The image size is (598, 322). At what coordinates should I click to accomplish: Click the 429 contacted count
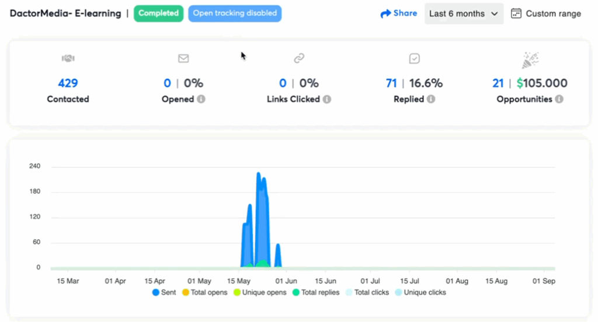[x=68, y=83]
